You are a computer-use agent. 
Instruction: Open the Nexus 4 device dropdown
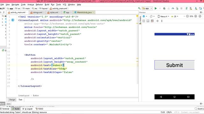[163, 16]
